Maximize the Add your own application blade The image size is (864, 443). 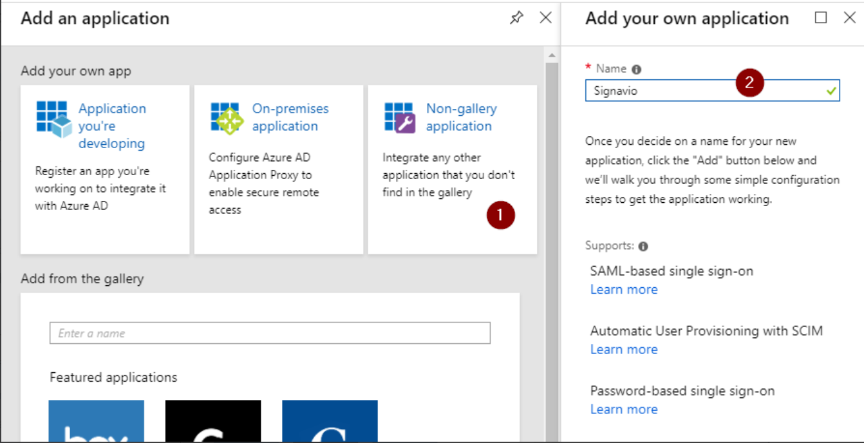(821, 18)
